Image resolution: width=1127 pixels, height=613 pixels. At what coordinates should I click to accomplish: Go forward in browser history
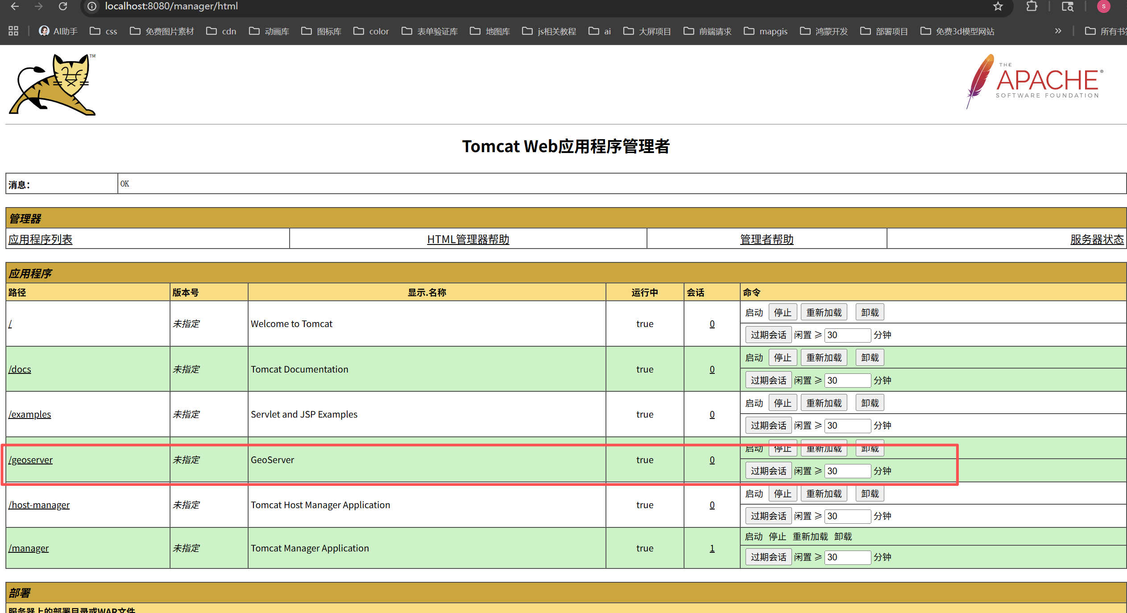tap(39, 6)
